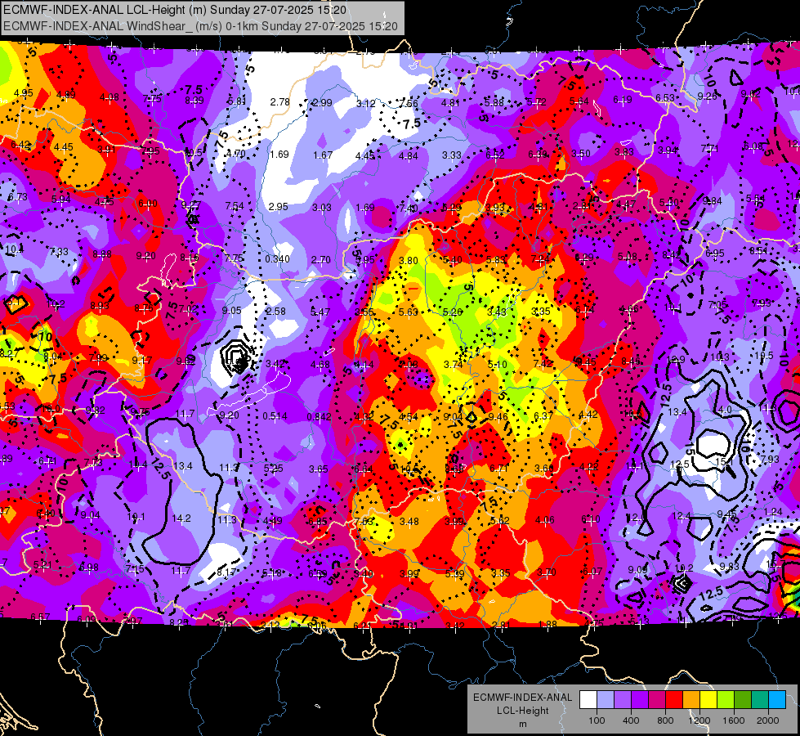Click the legend title ECMWF-INDEX-ANAL
Image resolution: width=800 pixels, height=736 pixels.
[522, 698]
